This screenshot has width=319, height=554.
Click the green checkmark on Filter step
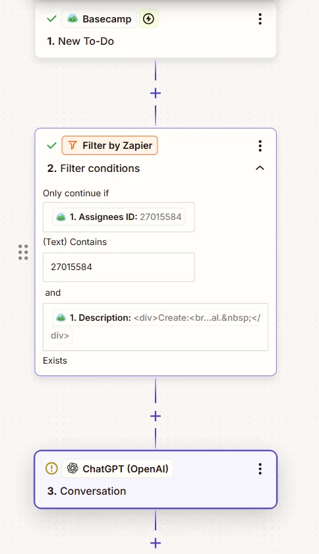coord(51,146)
